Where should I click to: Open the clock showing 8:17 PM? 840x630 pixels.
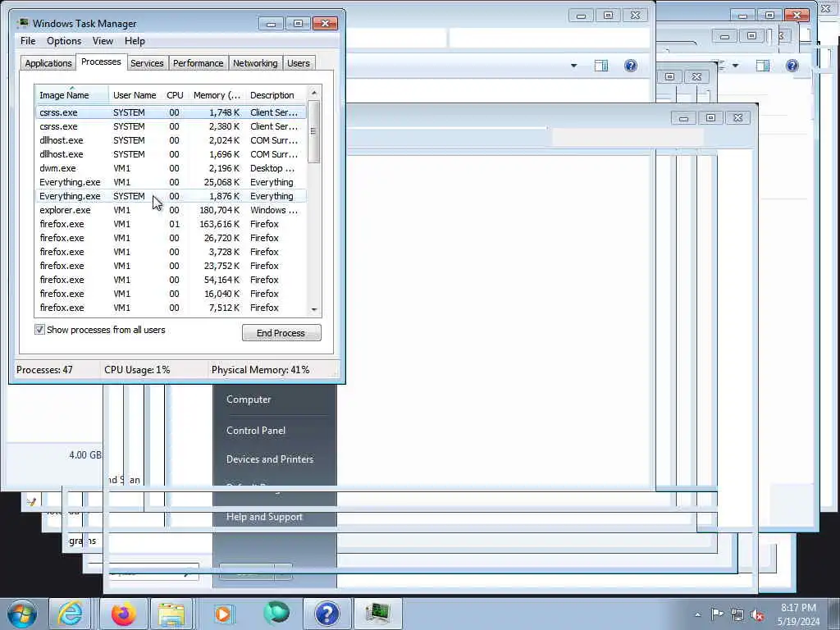click(x=798, y=614)
